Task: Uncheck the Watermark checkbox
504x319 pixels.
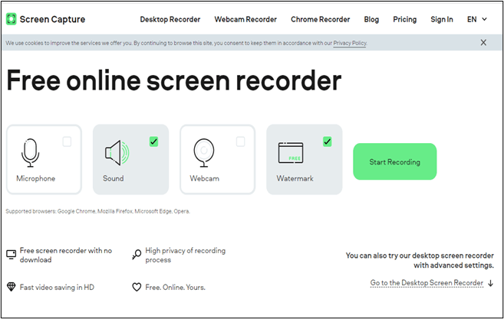Action: [x=328, y=142]
